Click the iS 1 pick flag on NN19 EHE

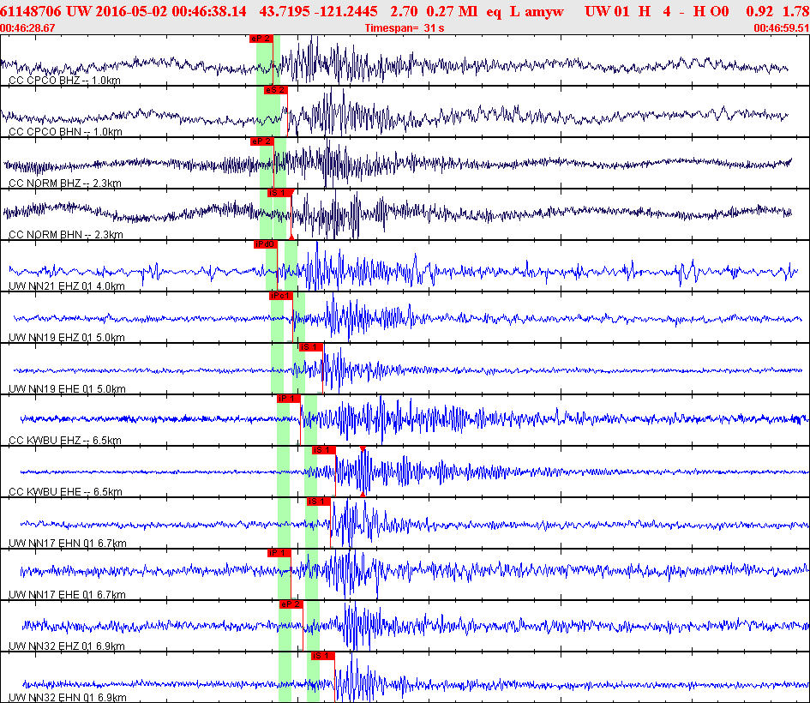click(x=310, y=347)
